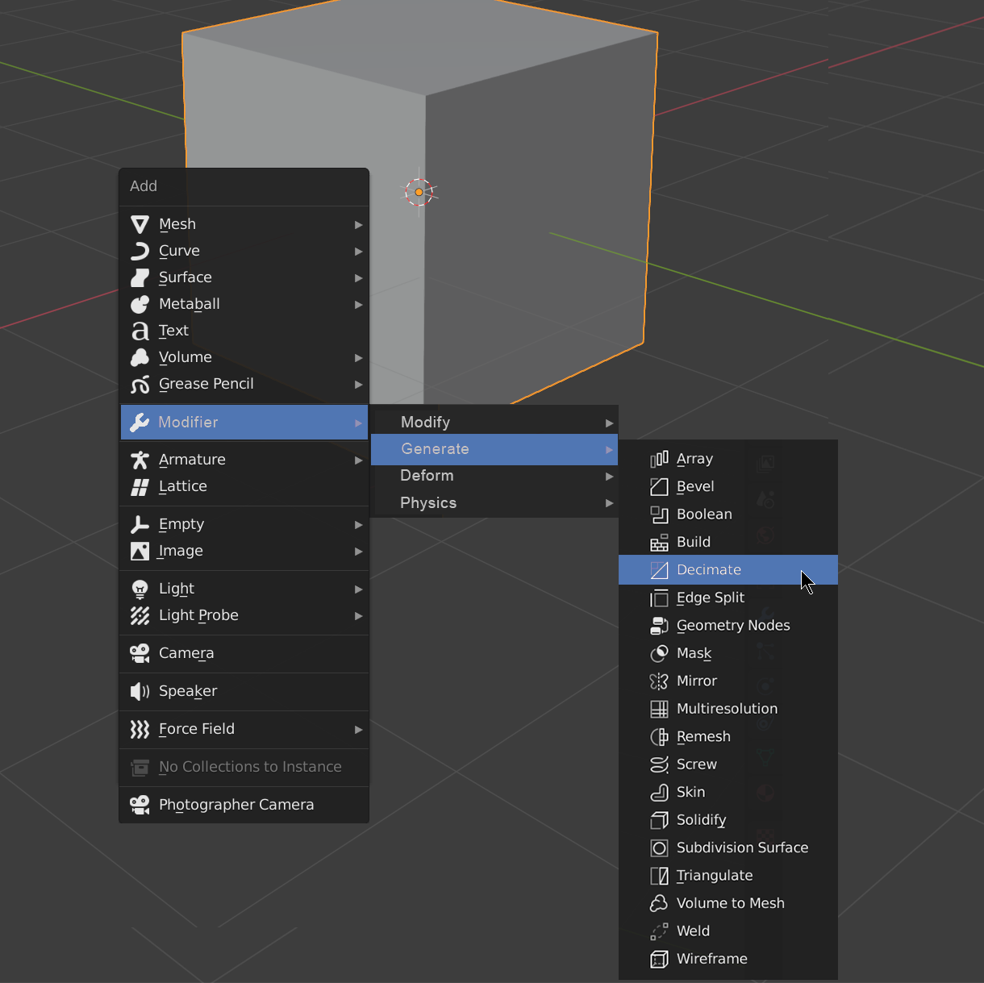Click the 3D cursor in viewport

tap(419, 192)
